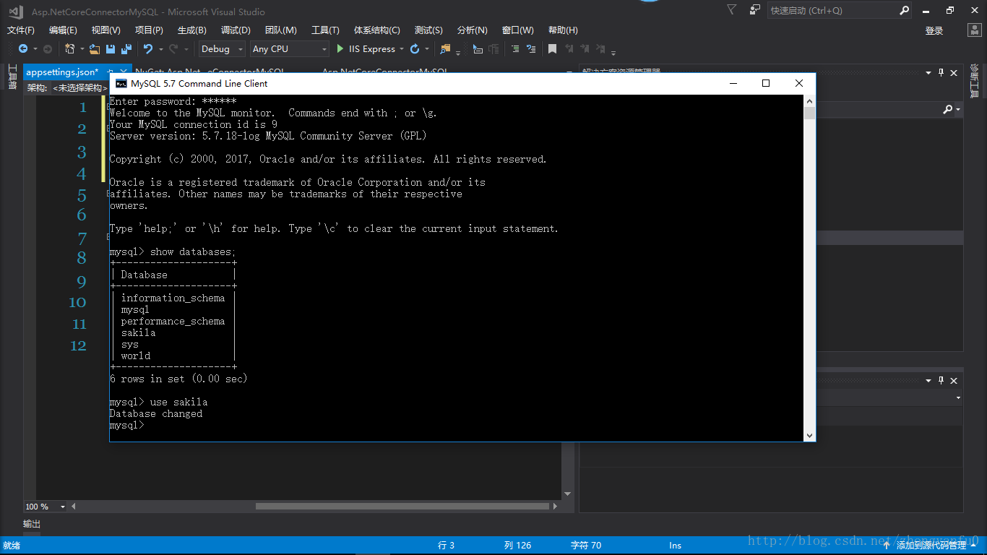This screenshot has height=555, width=987.
Task: Click the Quick Launch magnifier icon
Action: tap(904, 11)
